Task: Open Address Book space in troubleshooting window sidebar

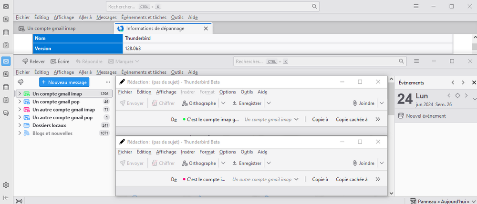Action: pos(6,19)
